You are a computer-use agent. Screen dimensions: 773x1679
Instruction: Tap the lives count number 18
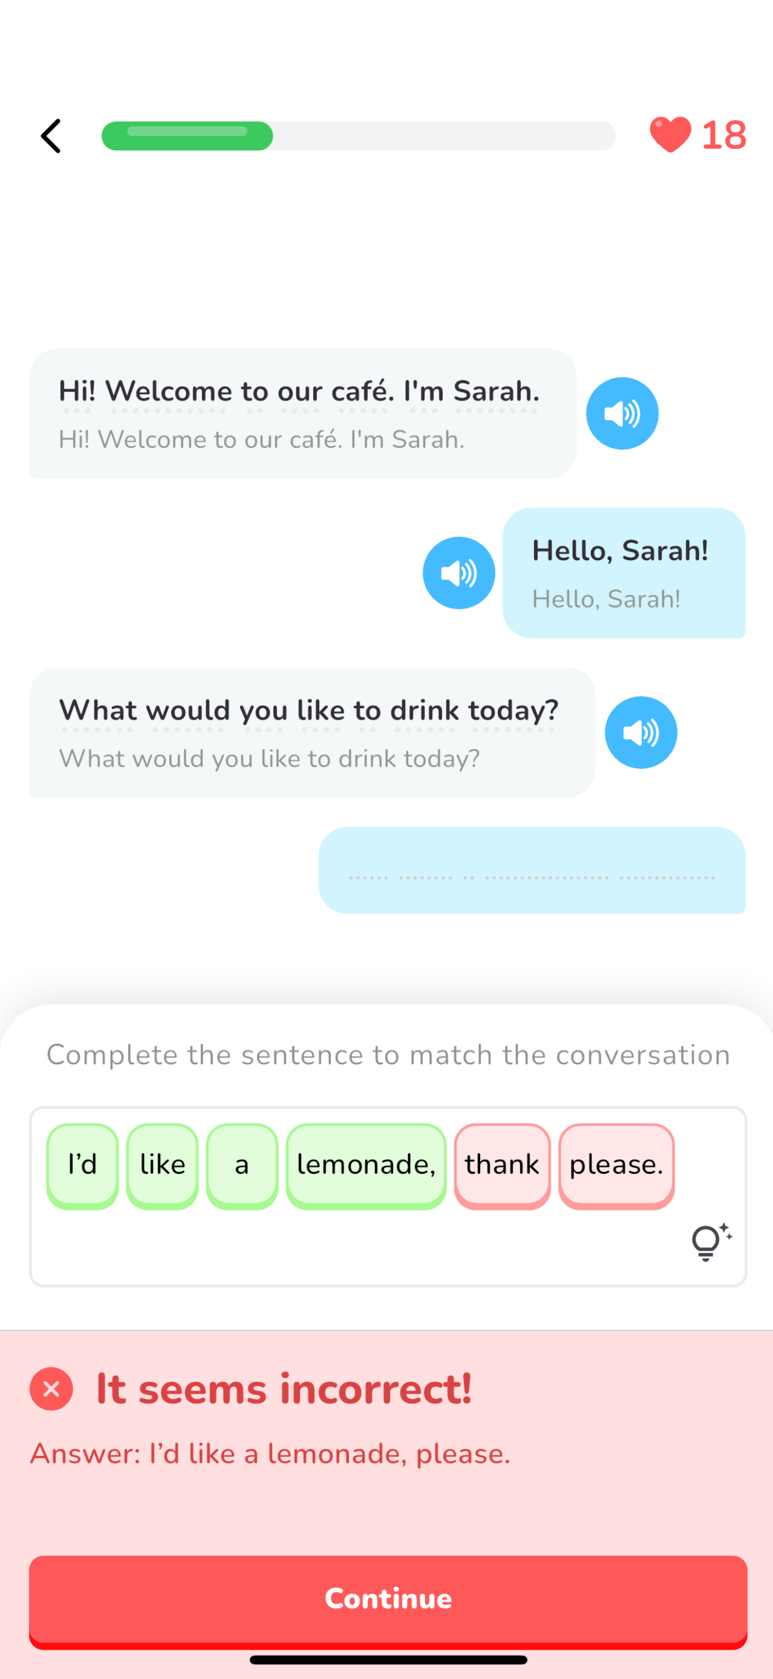723,136
